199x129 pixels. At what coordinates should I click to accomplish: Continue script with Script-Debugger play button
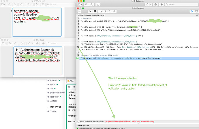pos(90,11)
